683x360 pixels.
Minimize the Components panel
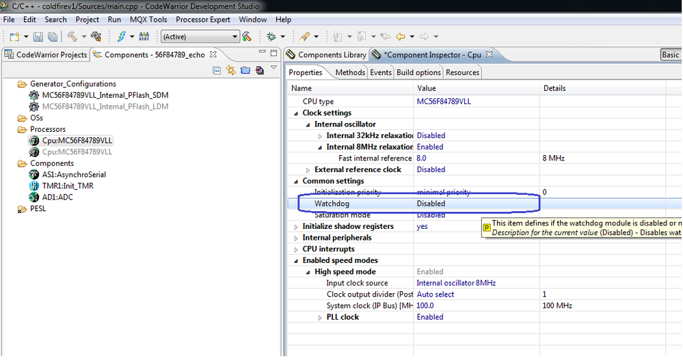263,52
